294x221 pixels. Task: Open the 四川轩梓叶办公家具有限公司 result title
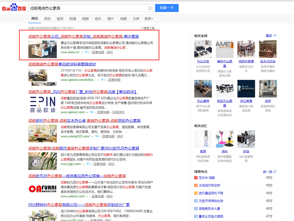pyautogui.click(x=79, y=204)
